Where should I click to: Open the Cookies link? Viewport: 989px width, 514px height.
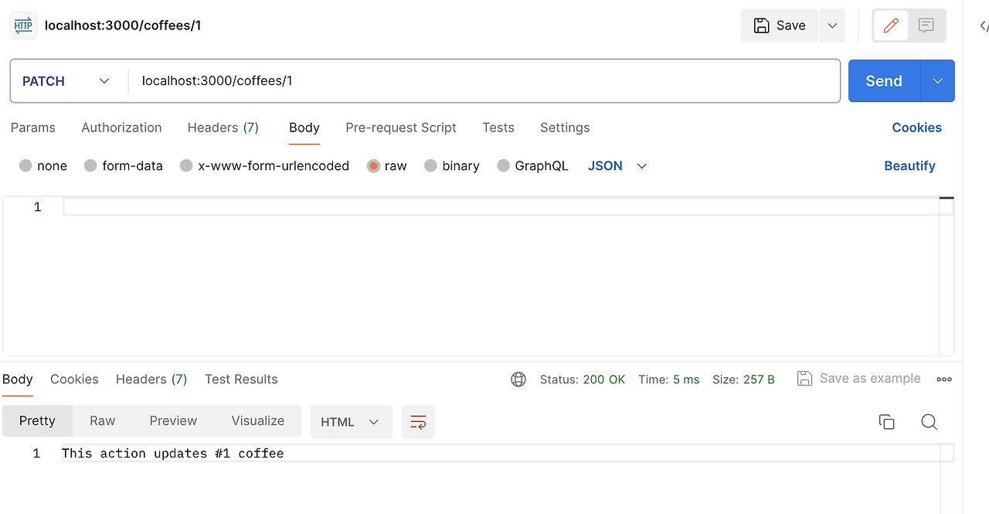917,128
